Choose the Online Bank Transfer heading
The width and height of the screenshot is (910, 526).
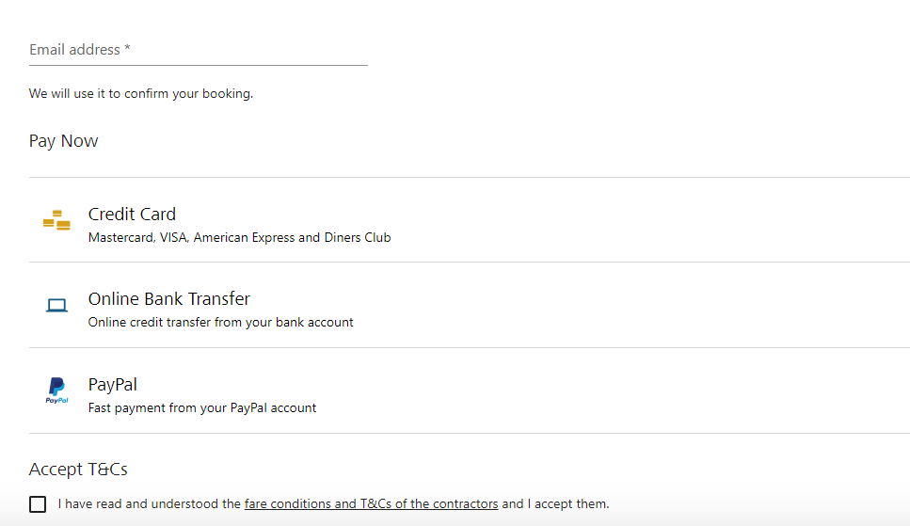[x=168, y=298]
